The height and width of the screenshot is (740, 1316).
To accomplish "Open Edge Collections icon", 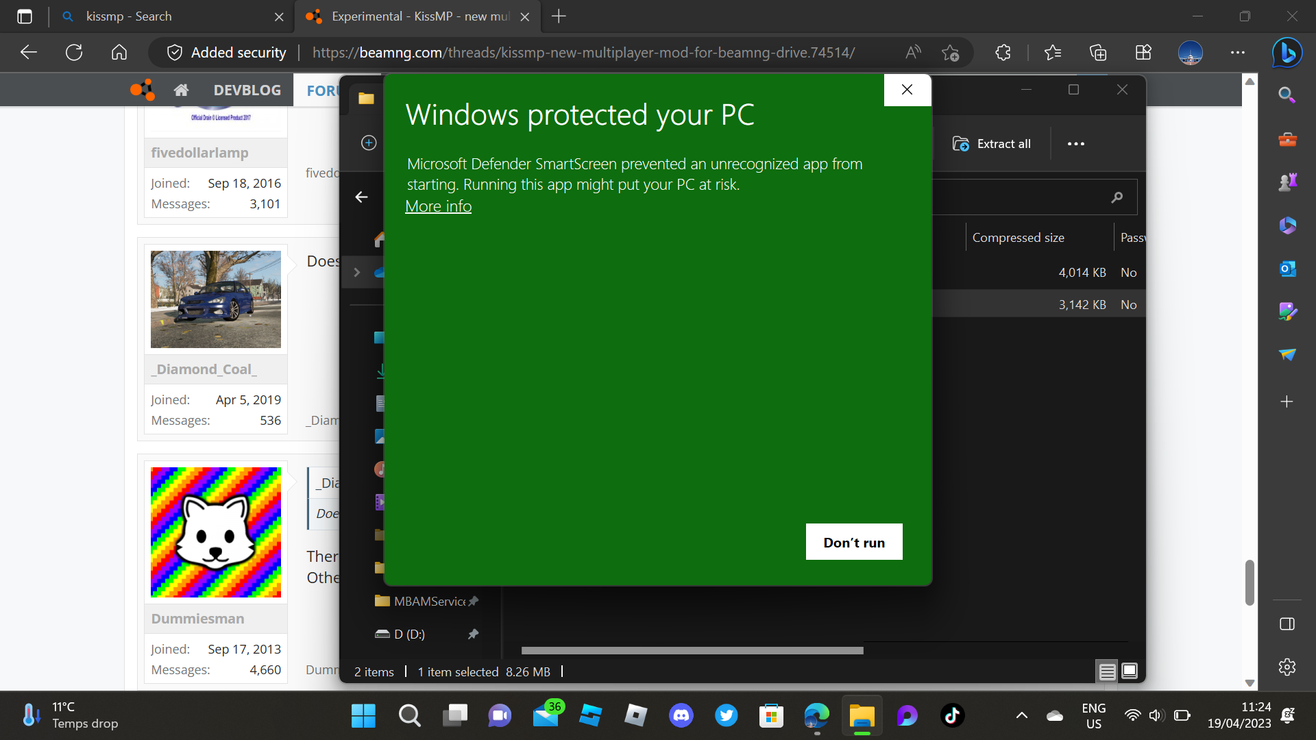I will click(1097, 53).
